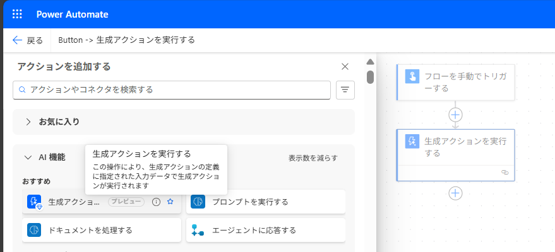
Task: Toggle favorite star for 生成アクション item
Action: pos(170,202)
